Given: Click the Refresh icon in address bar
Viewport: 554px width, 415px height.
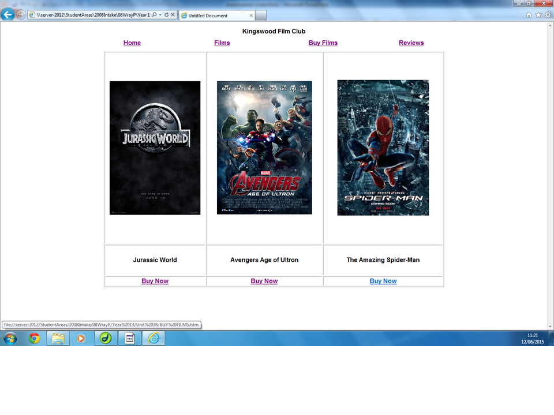Looking at the screenshot, I should 166,15.
